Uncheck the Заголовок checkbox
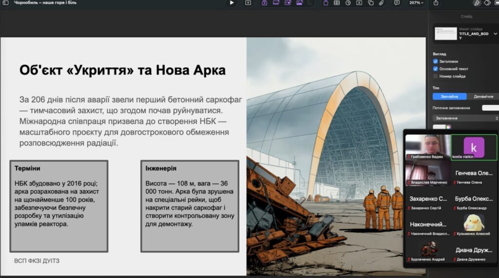 coord(436,62)
